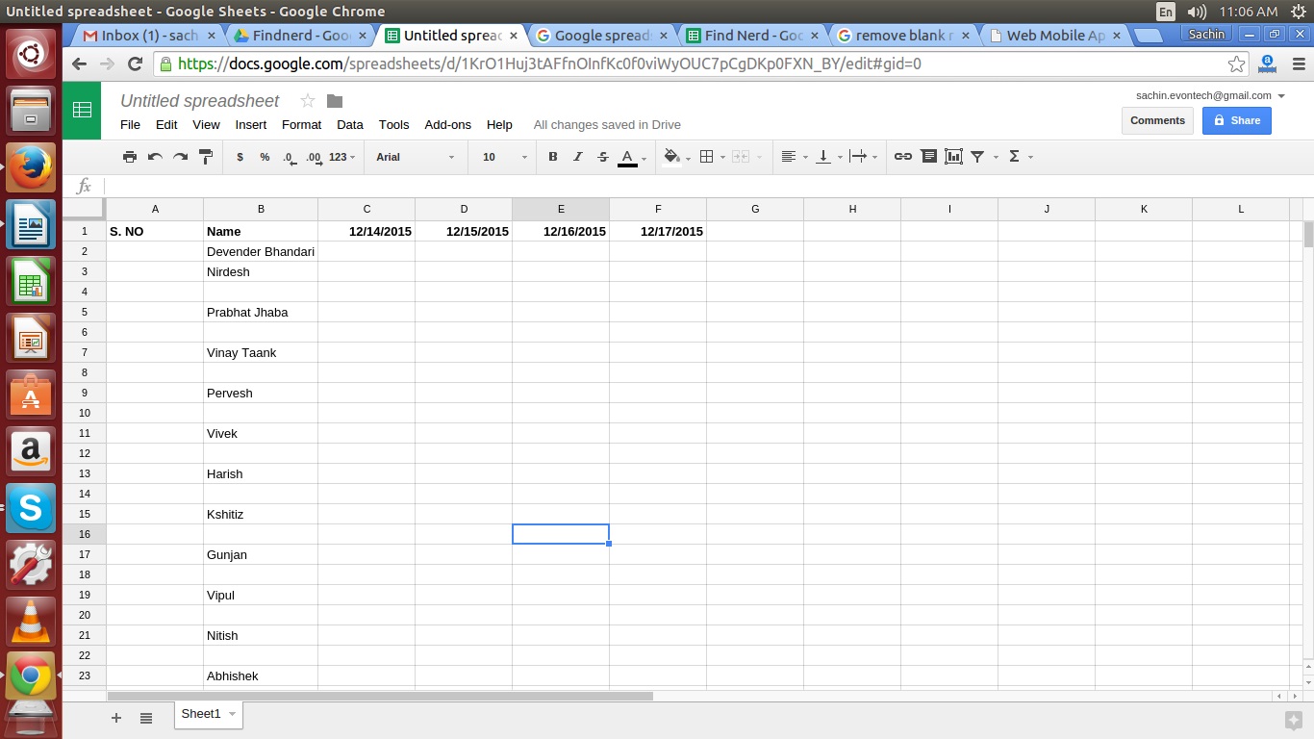Click the Print icon in the toolbar

point(130,157)
